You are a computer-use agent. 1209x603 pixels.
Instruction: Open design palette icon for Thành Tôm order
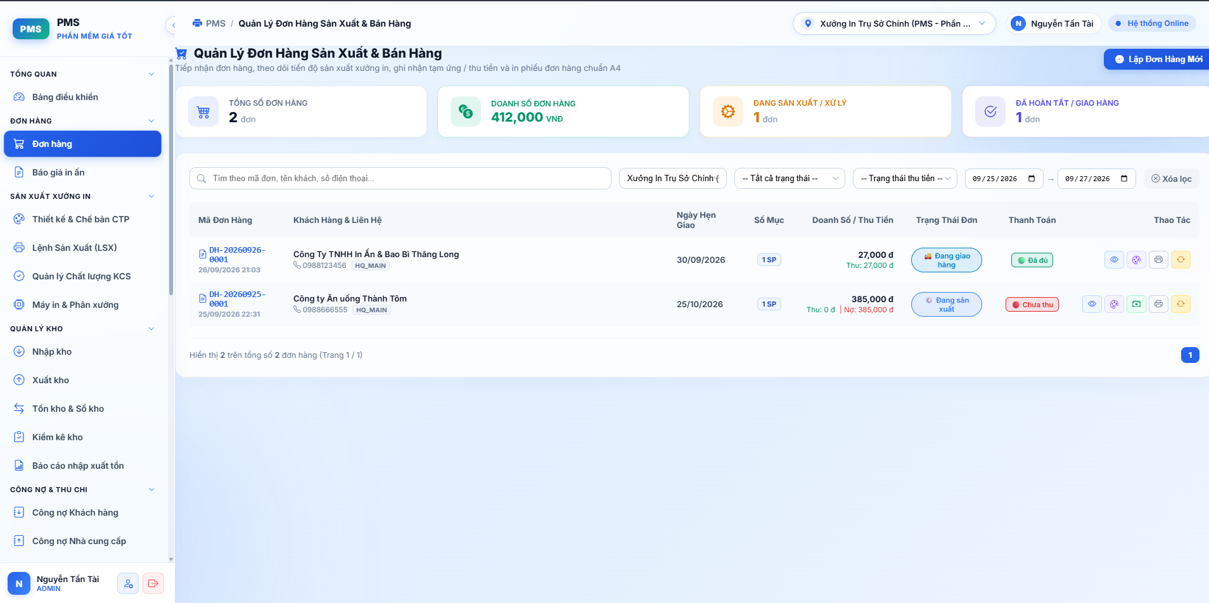pos(1114,304)
